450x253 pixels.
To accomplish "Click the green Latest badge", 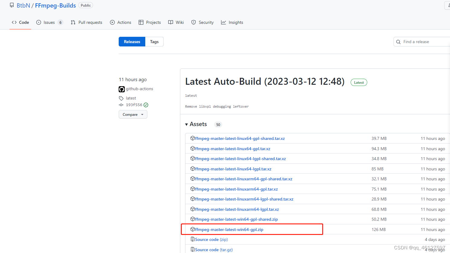I will click(359, 83).
